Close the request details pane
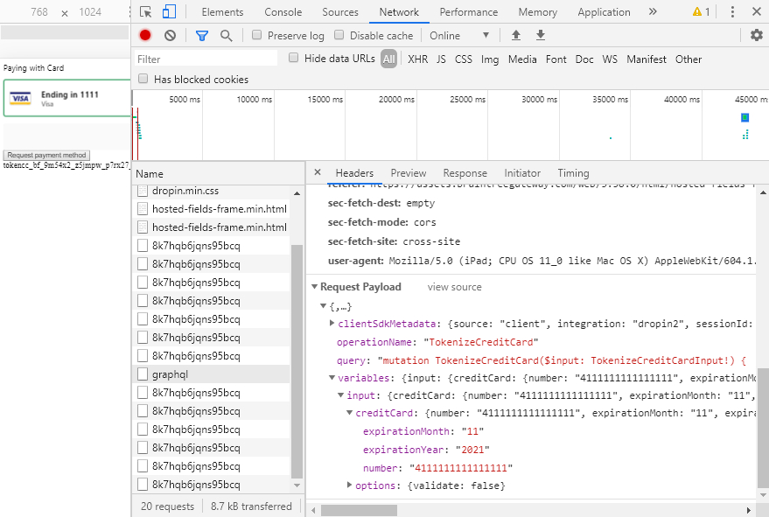Screen dimensions: 769x517 coord(318,173)
